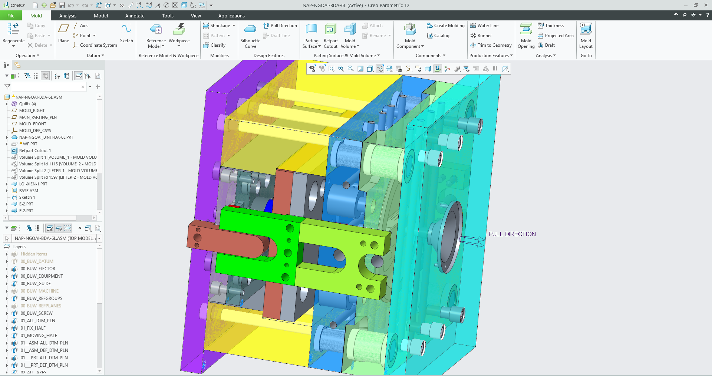The height and width of the screenshot is (376, 712).
Task: Select the Workpiece tool in ribbon
Action: coord(179,30)
